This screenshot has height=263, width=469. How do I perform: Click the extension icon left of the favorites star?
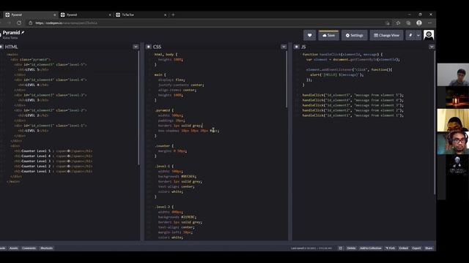388,23
